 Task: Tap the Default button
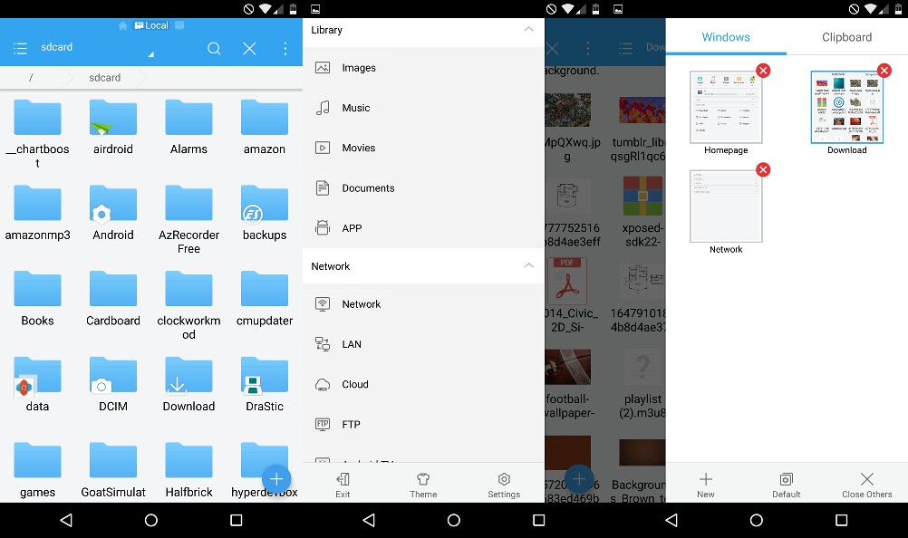(786, 485)
